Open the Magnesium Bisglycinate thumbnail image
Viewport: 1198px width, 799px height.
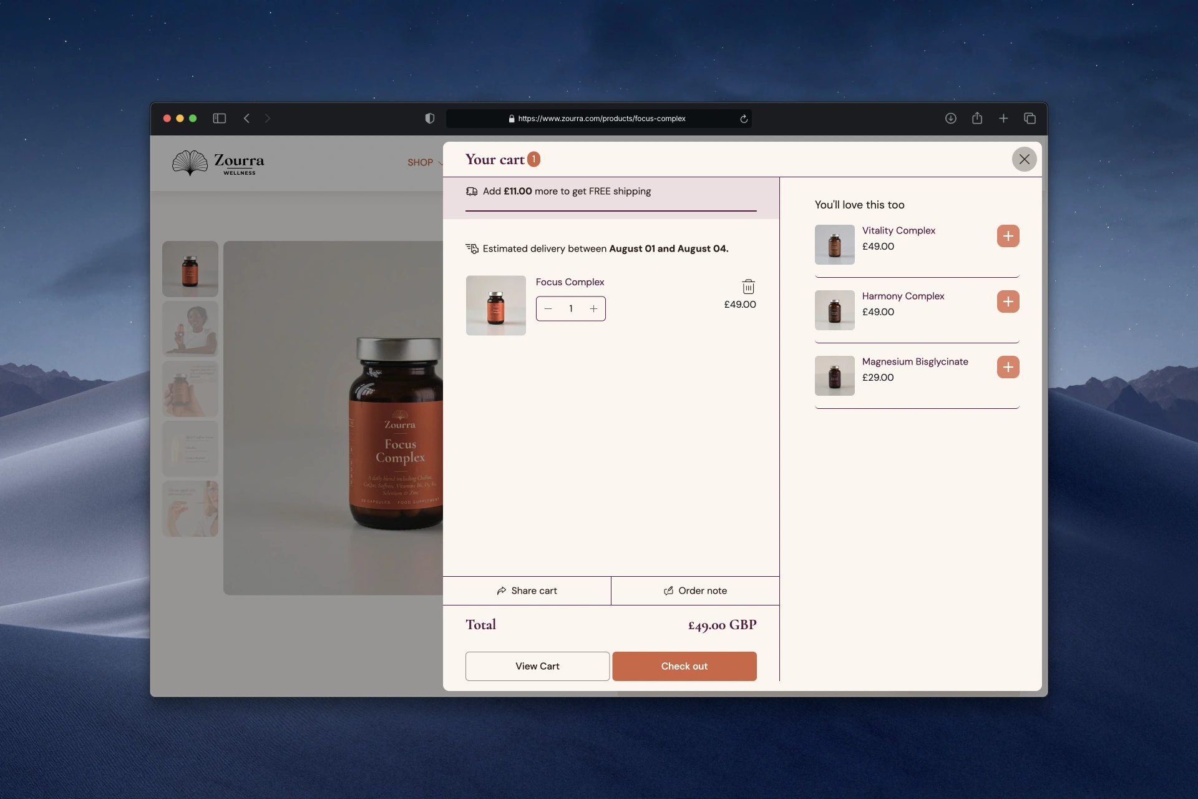(x=834, y=376)
